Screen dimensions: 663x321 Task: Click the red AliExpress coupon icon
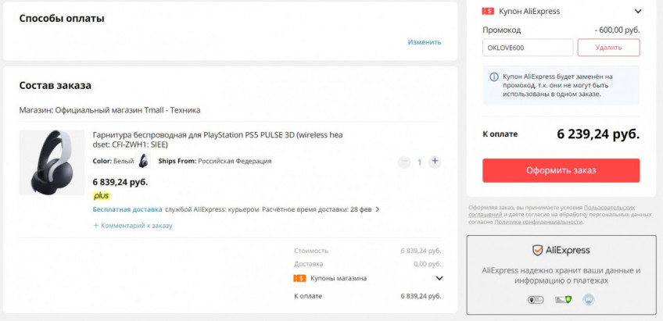tap(489, 11)
